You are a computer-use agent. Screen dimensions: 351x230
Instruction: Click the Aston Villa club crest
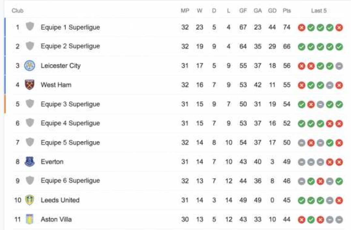pyautogui.click(x=30, y=219)
